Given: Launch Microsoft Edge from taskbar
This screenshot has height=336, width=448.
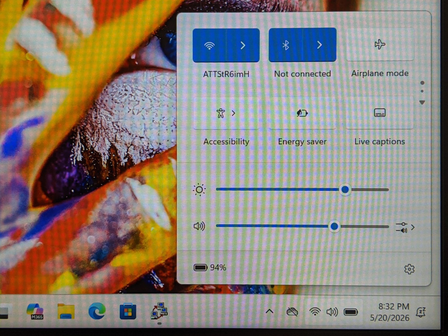Looking at the screenshot, I should click(x=97, y=311).
